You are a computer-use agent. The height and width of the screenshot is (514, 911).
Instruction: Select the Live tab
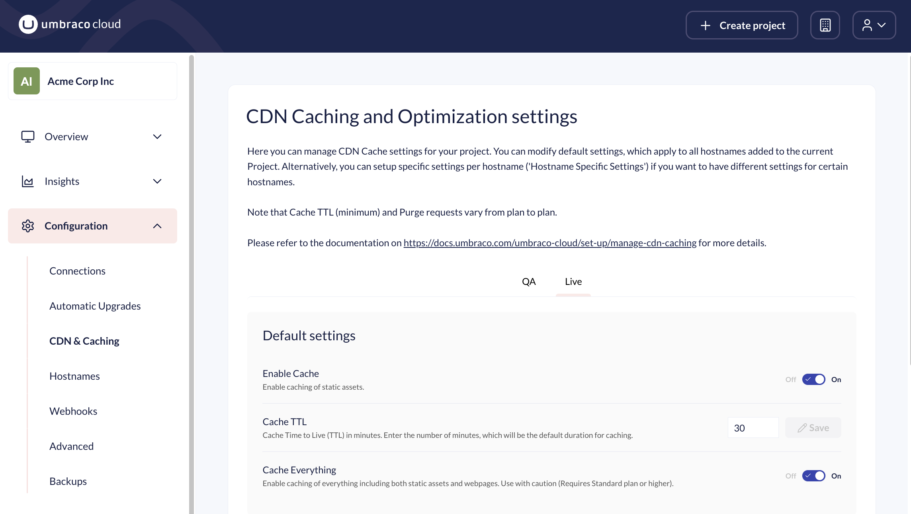[573, 282]
